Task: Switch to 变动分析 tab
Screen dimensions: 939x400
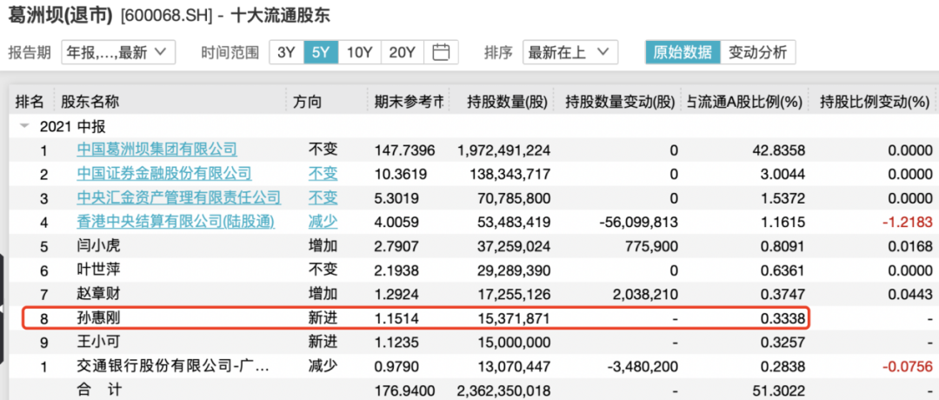Action: coord(757,52)
